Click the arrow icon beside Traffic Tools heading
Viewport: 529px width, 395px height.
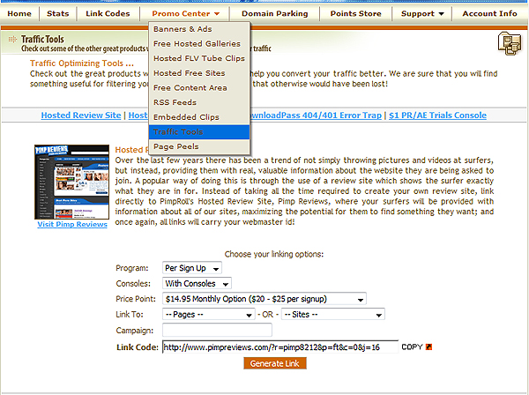point(11,40)
